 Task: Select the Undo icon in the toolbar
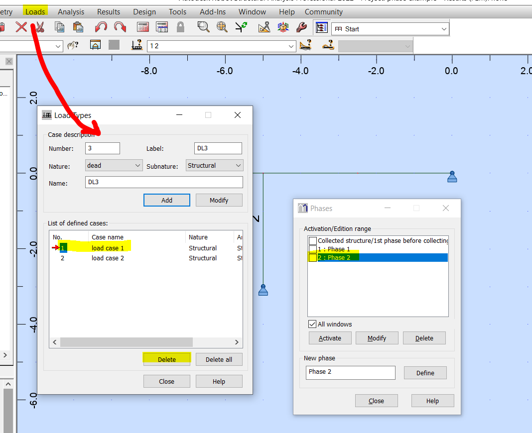click(x=100, y=27)
